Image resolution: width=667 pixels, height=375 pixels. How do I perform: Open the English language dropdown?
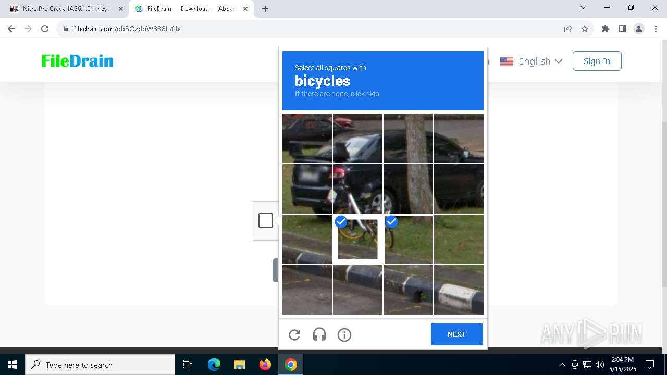pyautogui.click(x=540, y=61)
